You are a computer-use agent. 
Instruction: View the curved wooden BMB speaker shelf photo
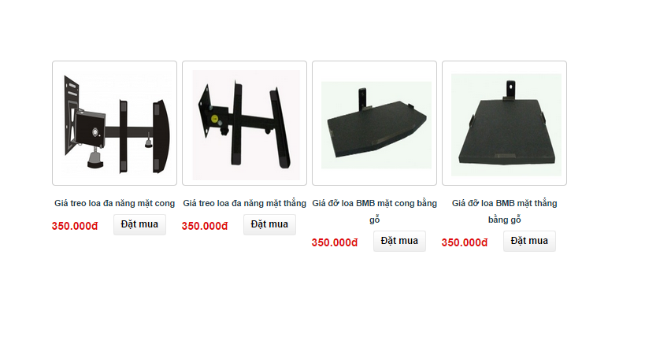[x=374, y=124]
